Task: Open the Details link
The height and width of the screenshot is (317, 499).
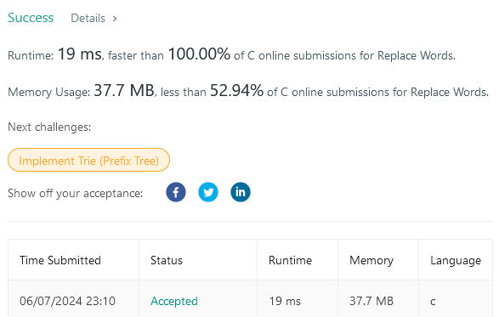Action: pyautogui.click(x=88, y=19)
